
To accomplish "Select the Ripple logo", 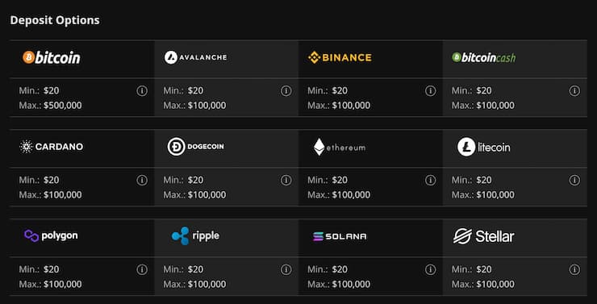I will [x=195, y=236].
